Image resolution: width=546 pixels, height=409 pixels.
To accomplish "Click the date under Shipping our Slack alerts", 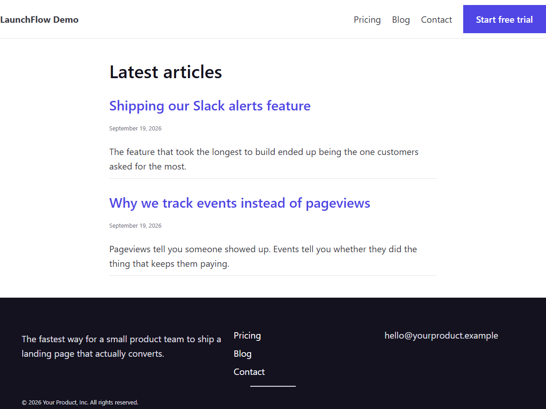I will coord(135,129).
